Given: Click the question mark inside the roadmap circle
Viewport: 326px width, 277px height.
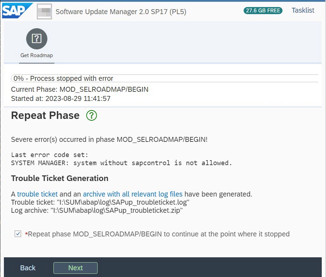Looking at the screenshot, I should pyautogui.click(x=36, y=39).
